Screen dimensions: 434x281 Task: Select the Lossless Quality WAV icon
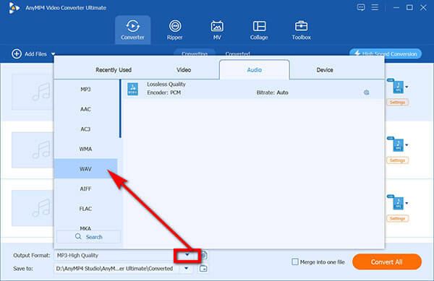click(x=133, y=89)
